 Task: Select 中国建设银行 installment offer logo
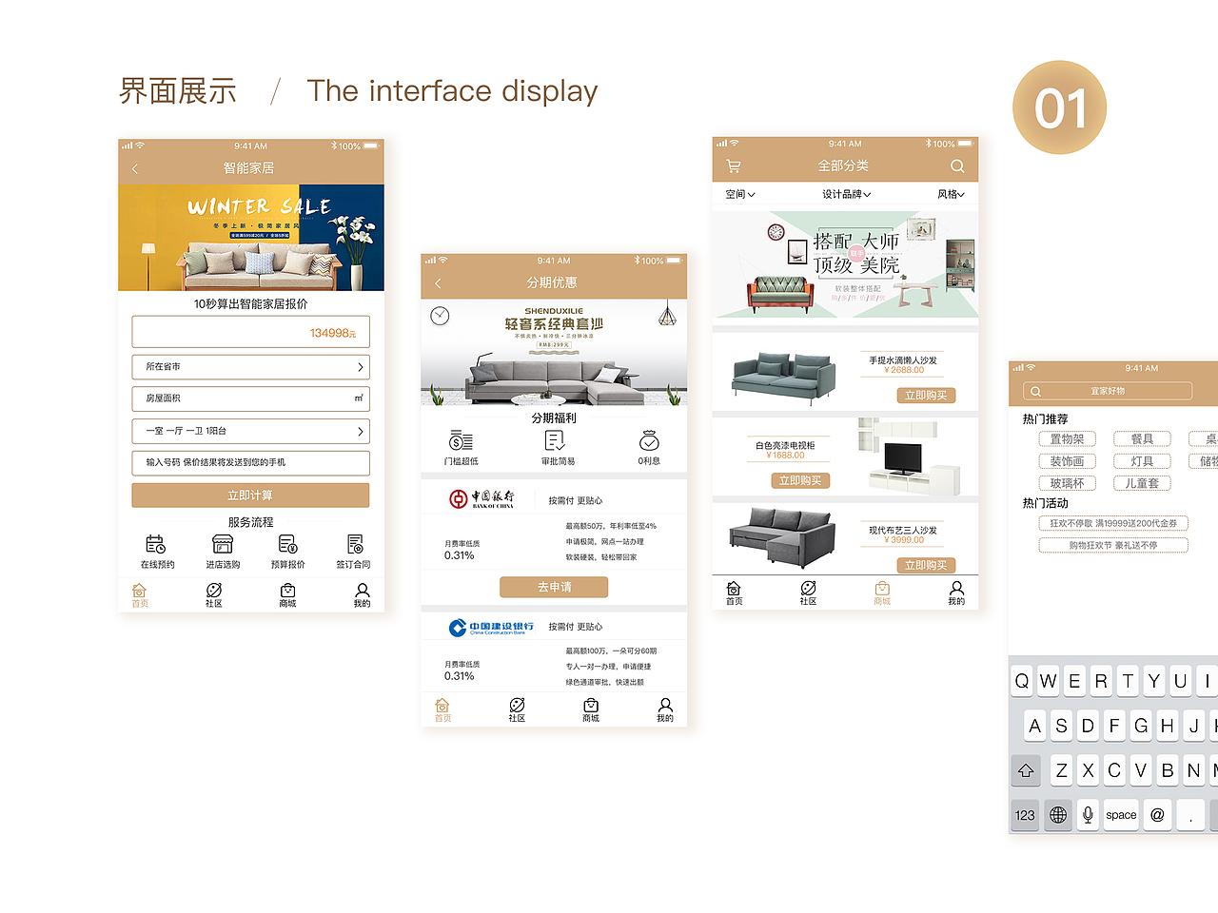(x=491, y=628)
